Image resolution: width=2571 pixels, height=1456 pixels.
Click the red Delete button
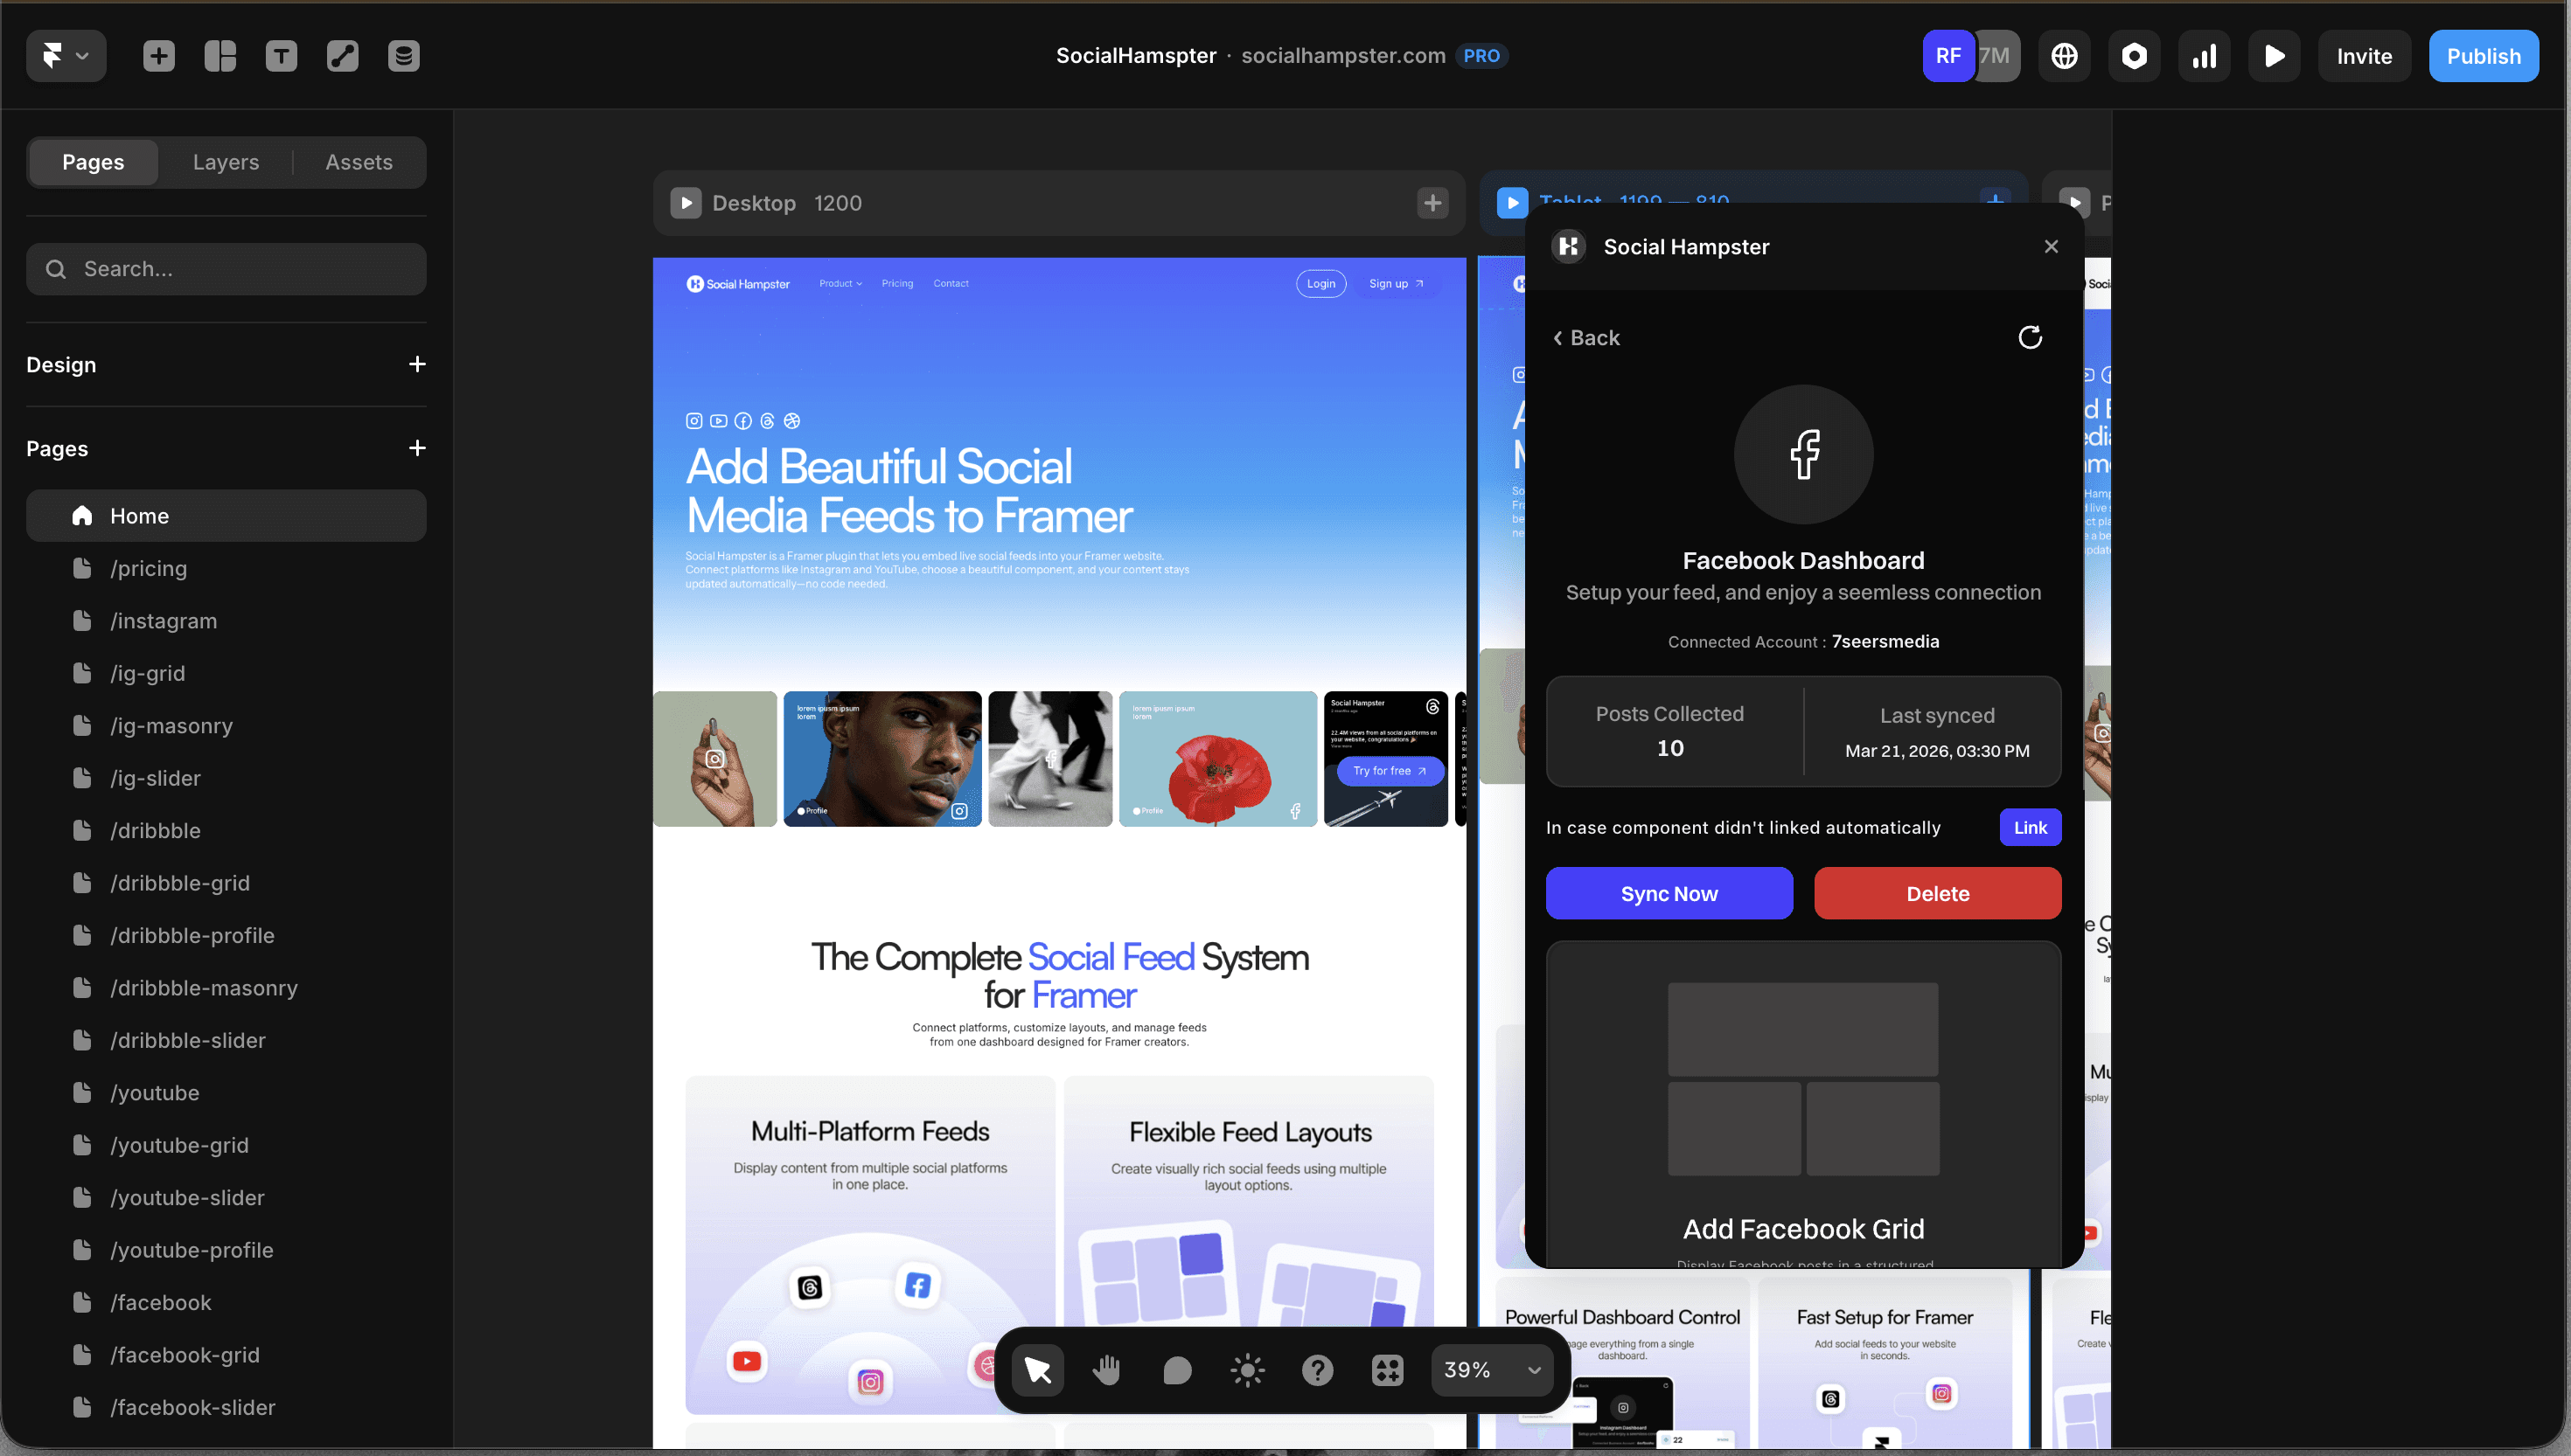pos(1937,893)
